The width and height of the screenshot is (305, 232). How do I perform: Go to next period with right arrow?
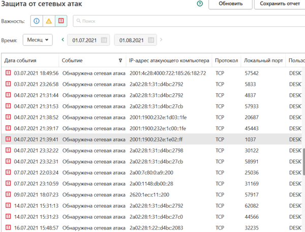[x=161, y=40]
